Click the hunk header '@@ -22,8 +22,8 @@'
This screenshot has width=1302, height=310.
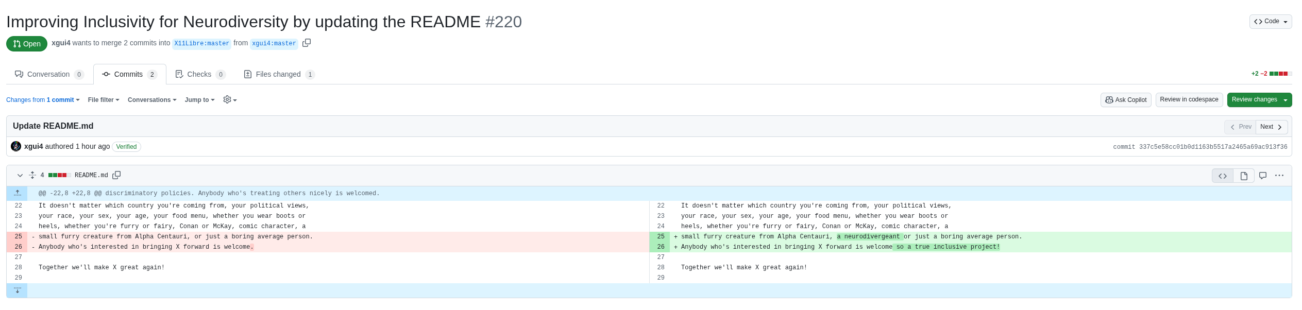(70, 193)
